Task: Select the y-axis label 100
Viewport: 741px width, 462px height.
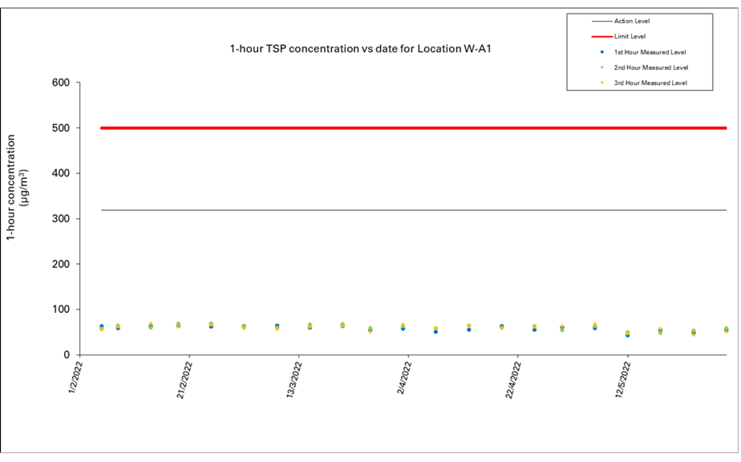Action: [61, 310]
